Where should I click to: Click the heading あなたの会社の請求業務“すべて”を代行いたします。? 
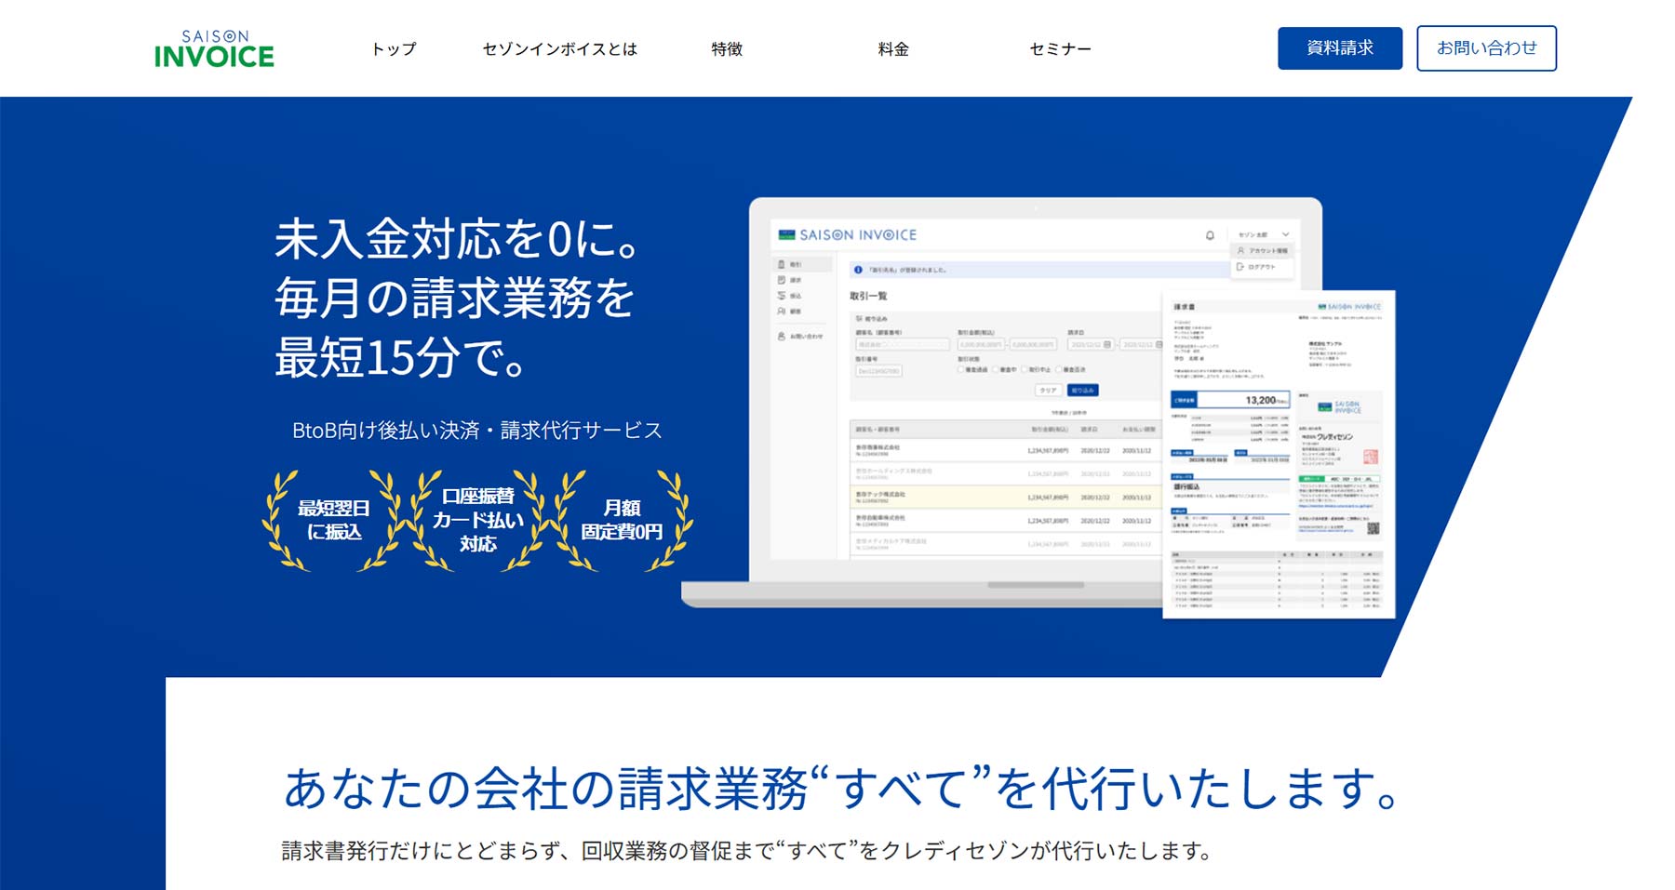pyautogui.click(x=843, y=789)
